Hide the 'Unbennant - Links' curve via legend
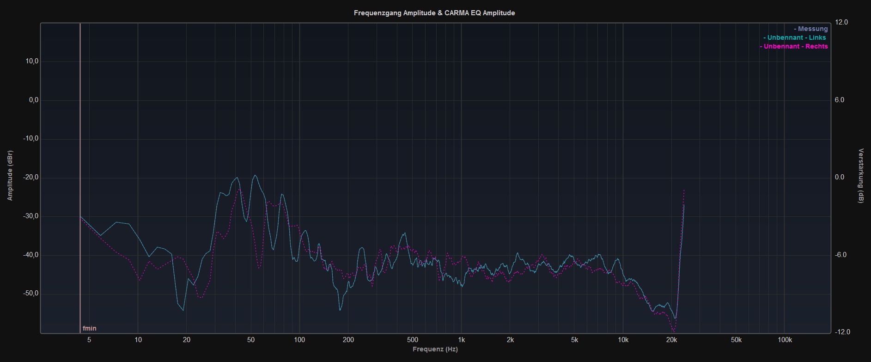 795,37
